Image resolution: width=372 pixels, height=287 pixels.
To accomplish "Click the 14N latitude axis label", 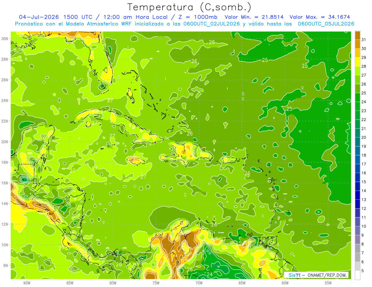I will [x=5, y=204].
